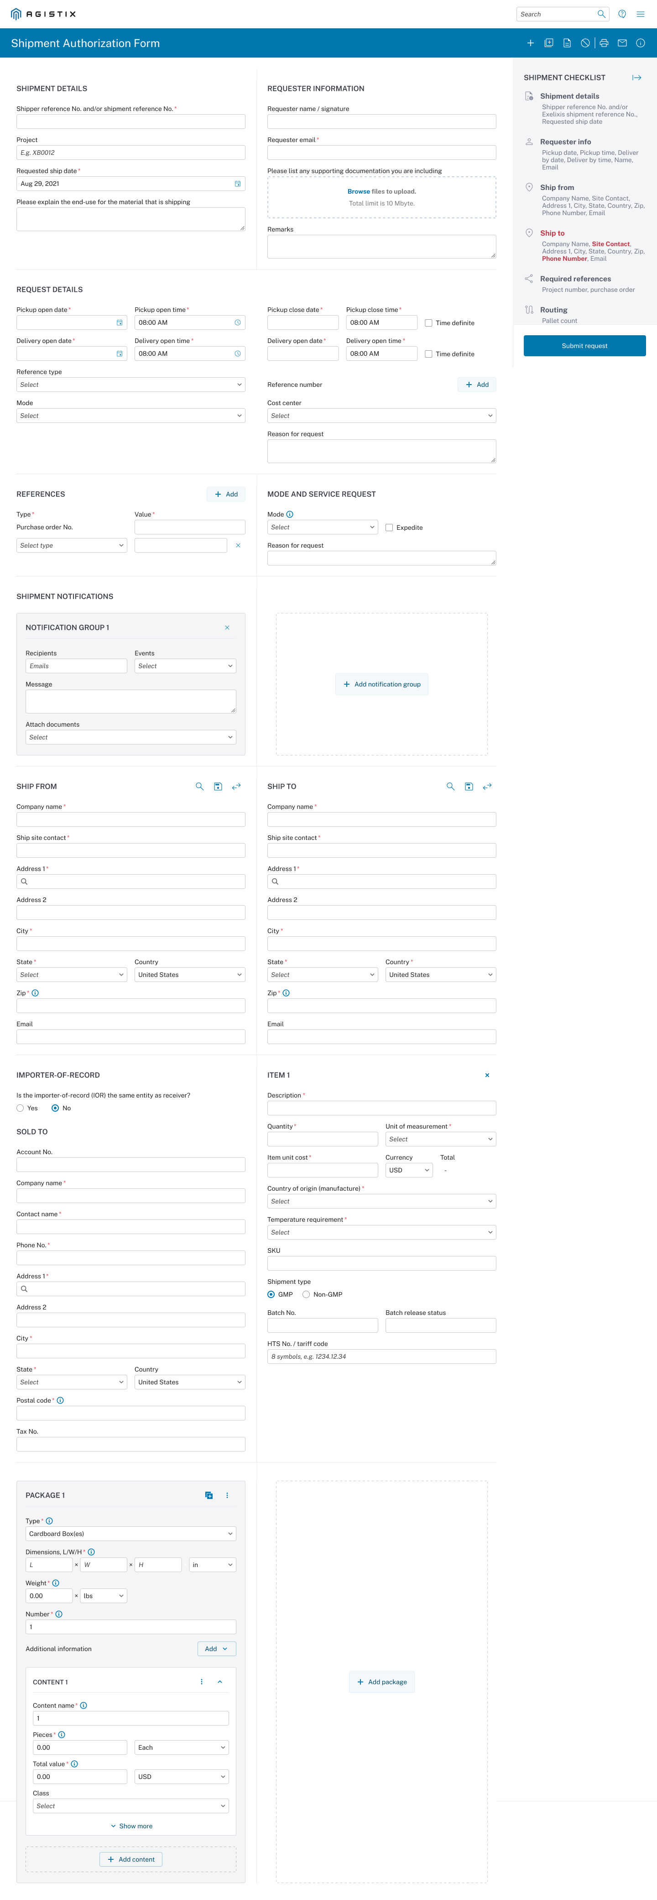Enable the Expedite checkbox
This screenshot has width=657, height=1900.
tap(389, 528)
